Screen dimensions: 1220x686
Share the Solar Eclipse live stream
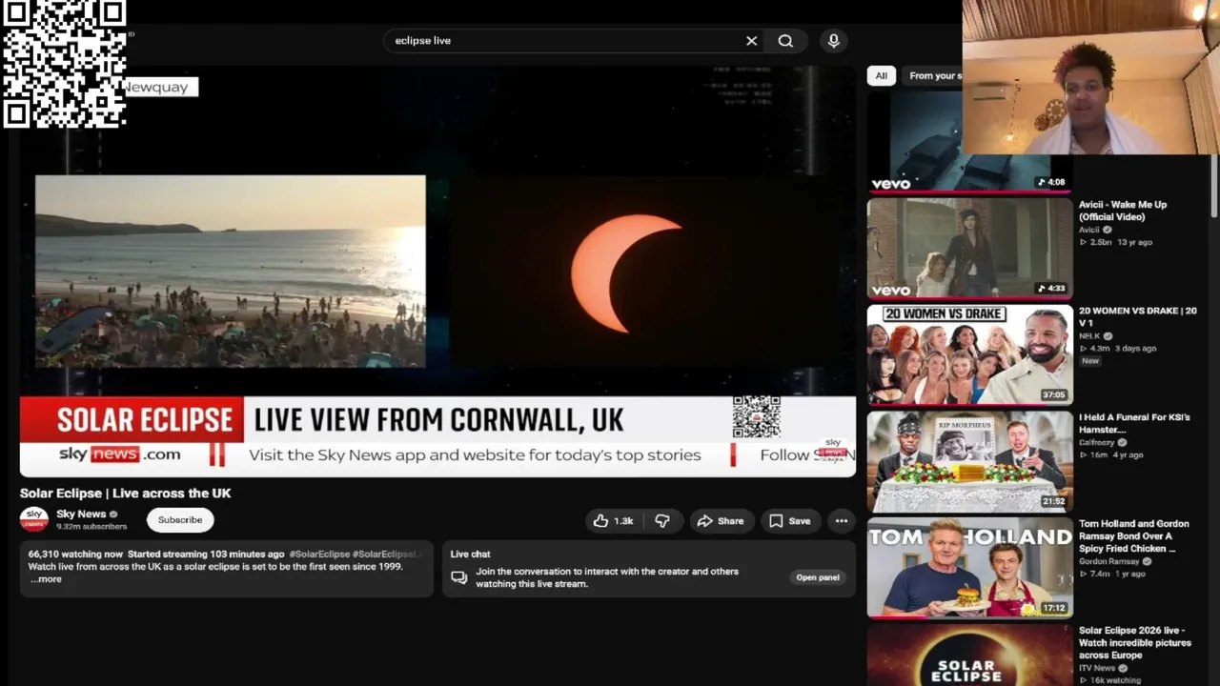[x=721, y=521]
